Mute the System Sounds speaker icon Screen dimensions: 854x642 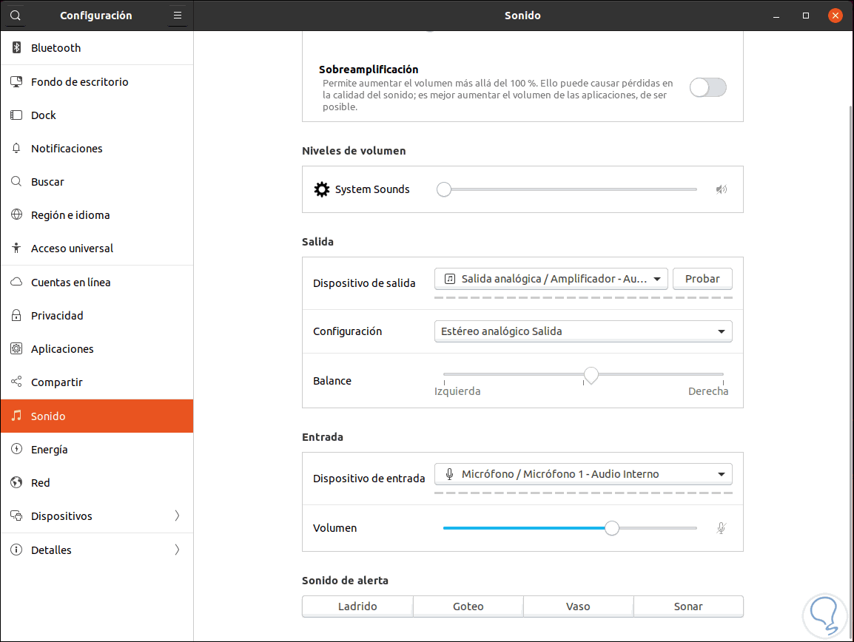(x=722, y=189)
